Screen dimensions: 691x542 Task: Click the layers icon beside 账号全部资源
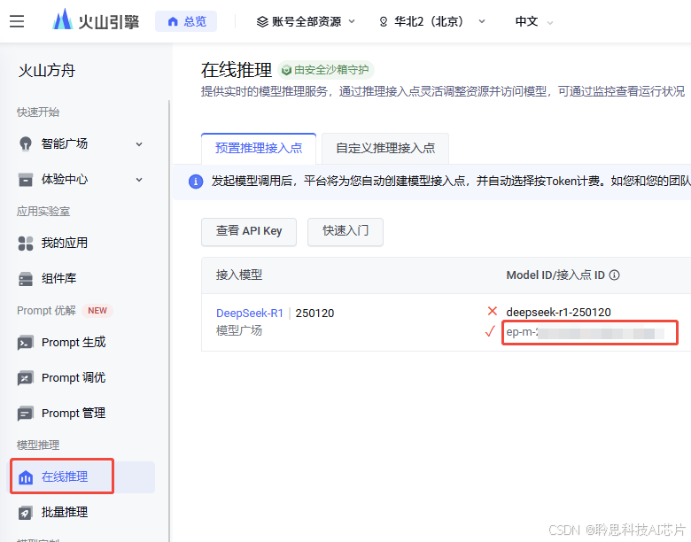pyautogui.click(x=262, y=21)
